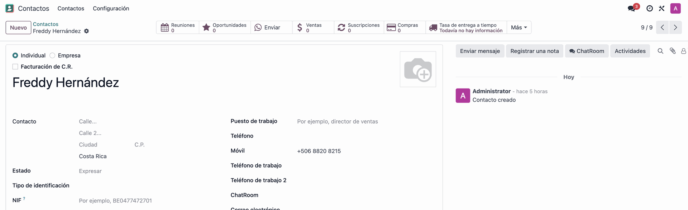Open the debug tools icon
Screen dimensions: 688x210
662,8
